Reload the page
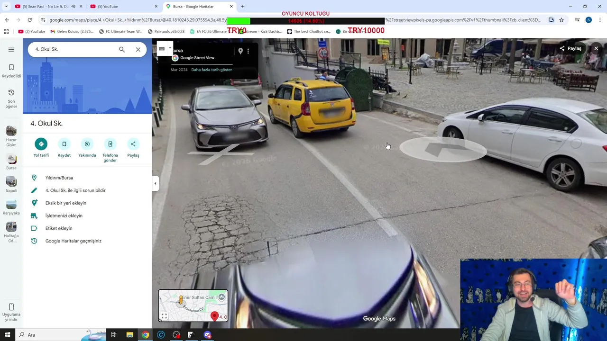 29,20
